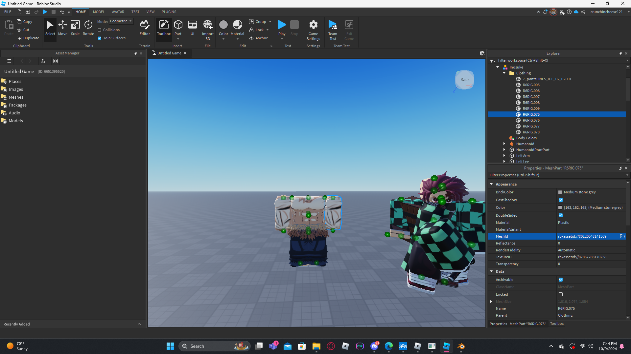This screenshot has height=354, width=631.
Task: Open the PLUGINS ribbon tab
Action: tap(169, 12)
